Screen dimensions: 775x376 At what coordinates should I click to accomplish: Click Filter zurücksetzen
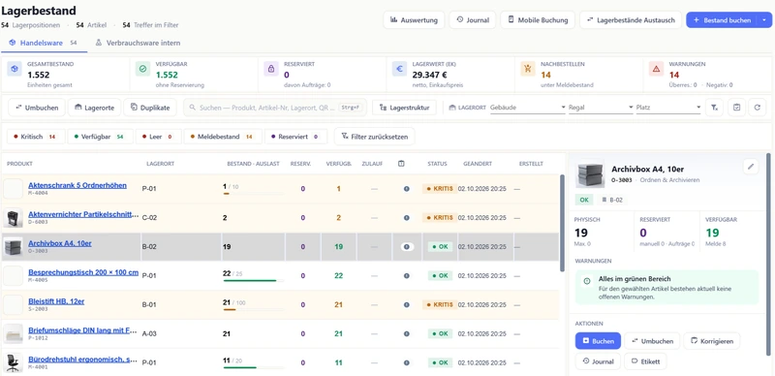[x=375, y=137]
